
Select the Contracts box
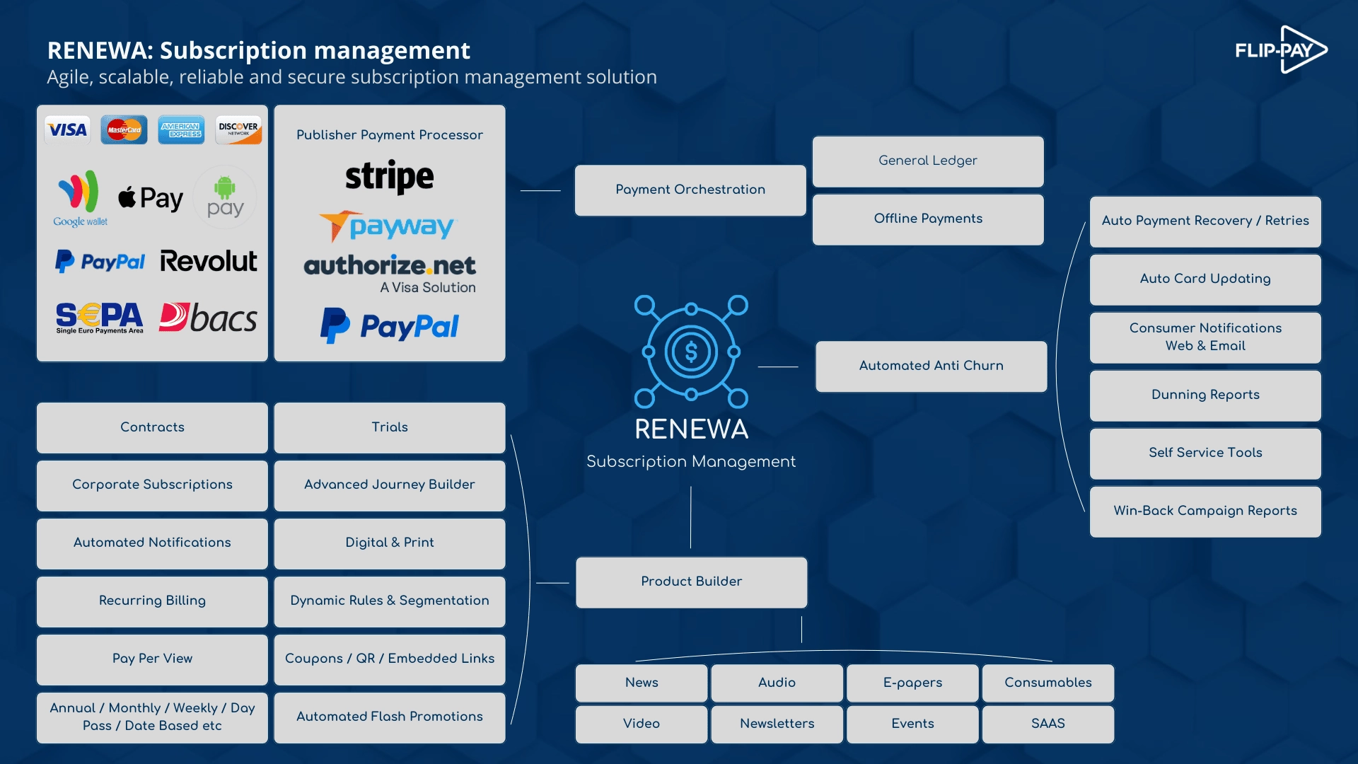pos(152,427)
